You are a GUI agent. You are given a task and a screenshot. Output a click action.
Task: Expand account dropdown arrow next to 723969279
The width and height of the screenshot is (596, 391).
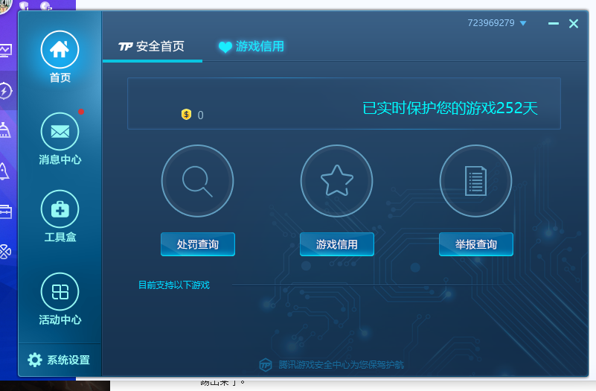523,23
